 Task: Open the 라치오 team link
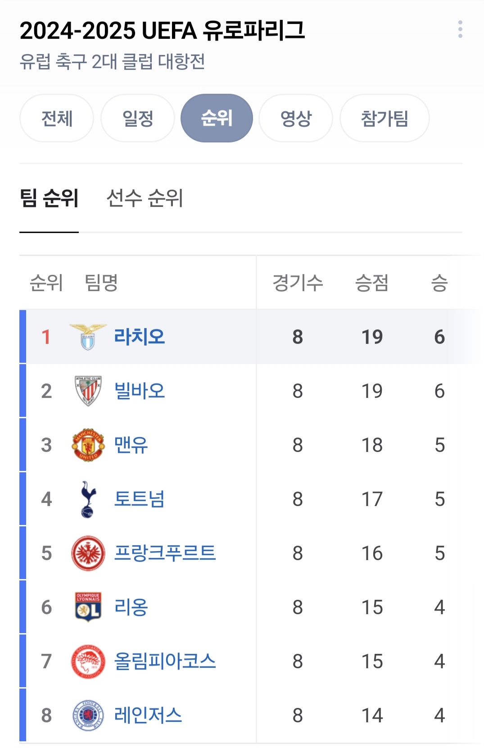click(x=140, y=337)
